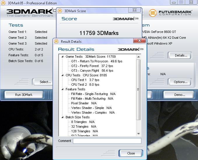
Task: Click Batch Size Tests: 0 of 6 text
Action: 26,61
